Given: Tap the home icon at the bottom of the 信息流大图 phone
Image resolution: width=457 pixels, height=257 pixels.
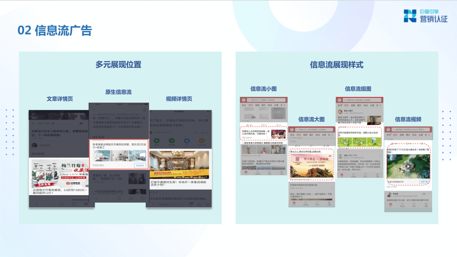Looking at the screenshot, I should click(294, 203).
